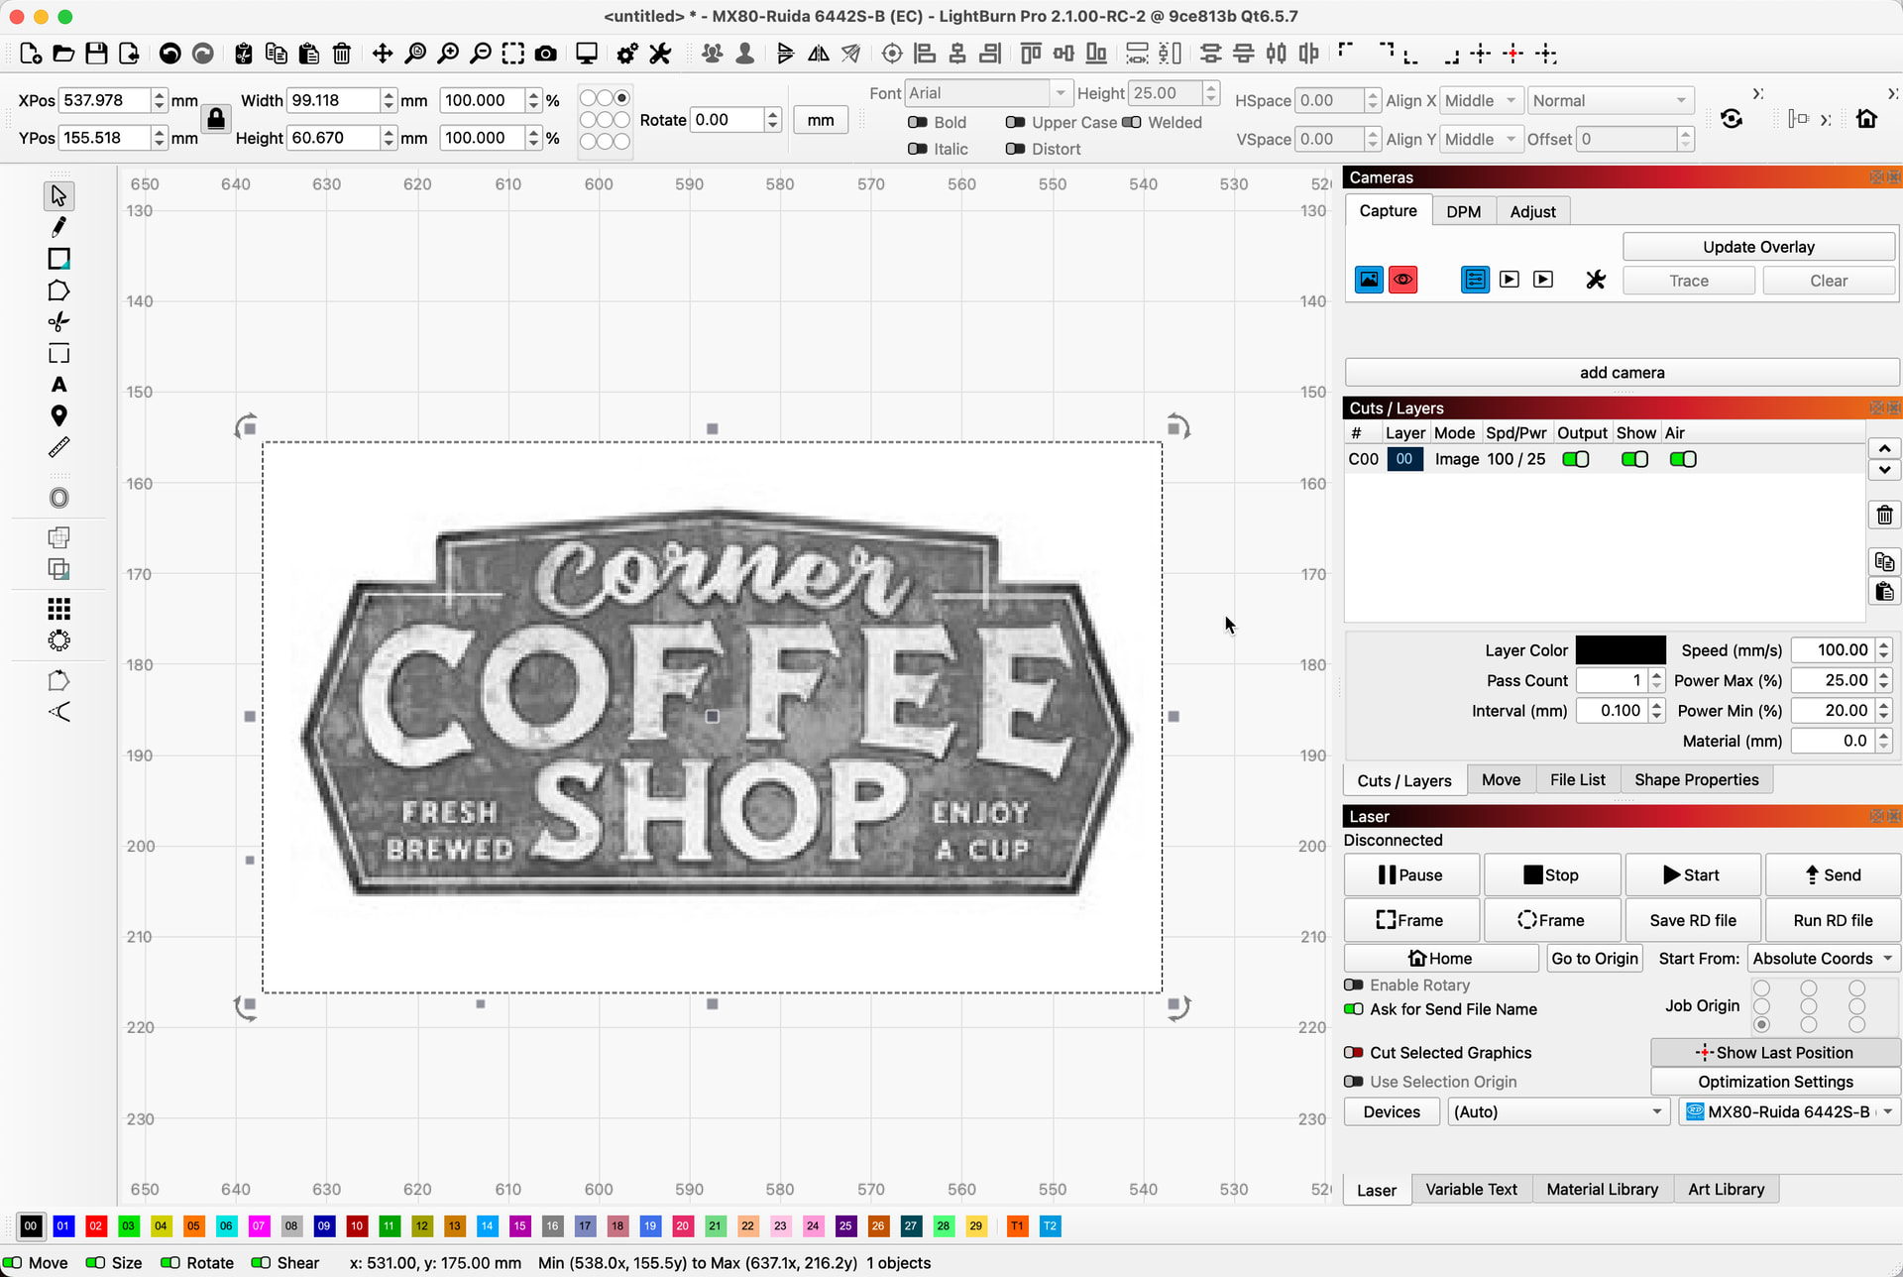This screenshot has width=1903, height=1277.
Task: Select the Polygon tool in the left toolbar
Action: (x=58, y=290)
